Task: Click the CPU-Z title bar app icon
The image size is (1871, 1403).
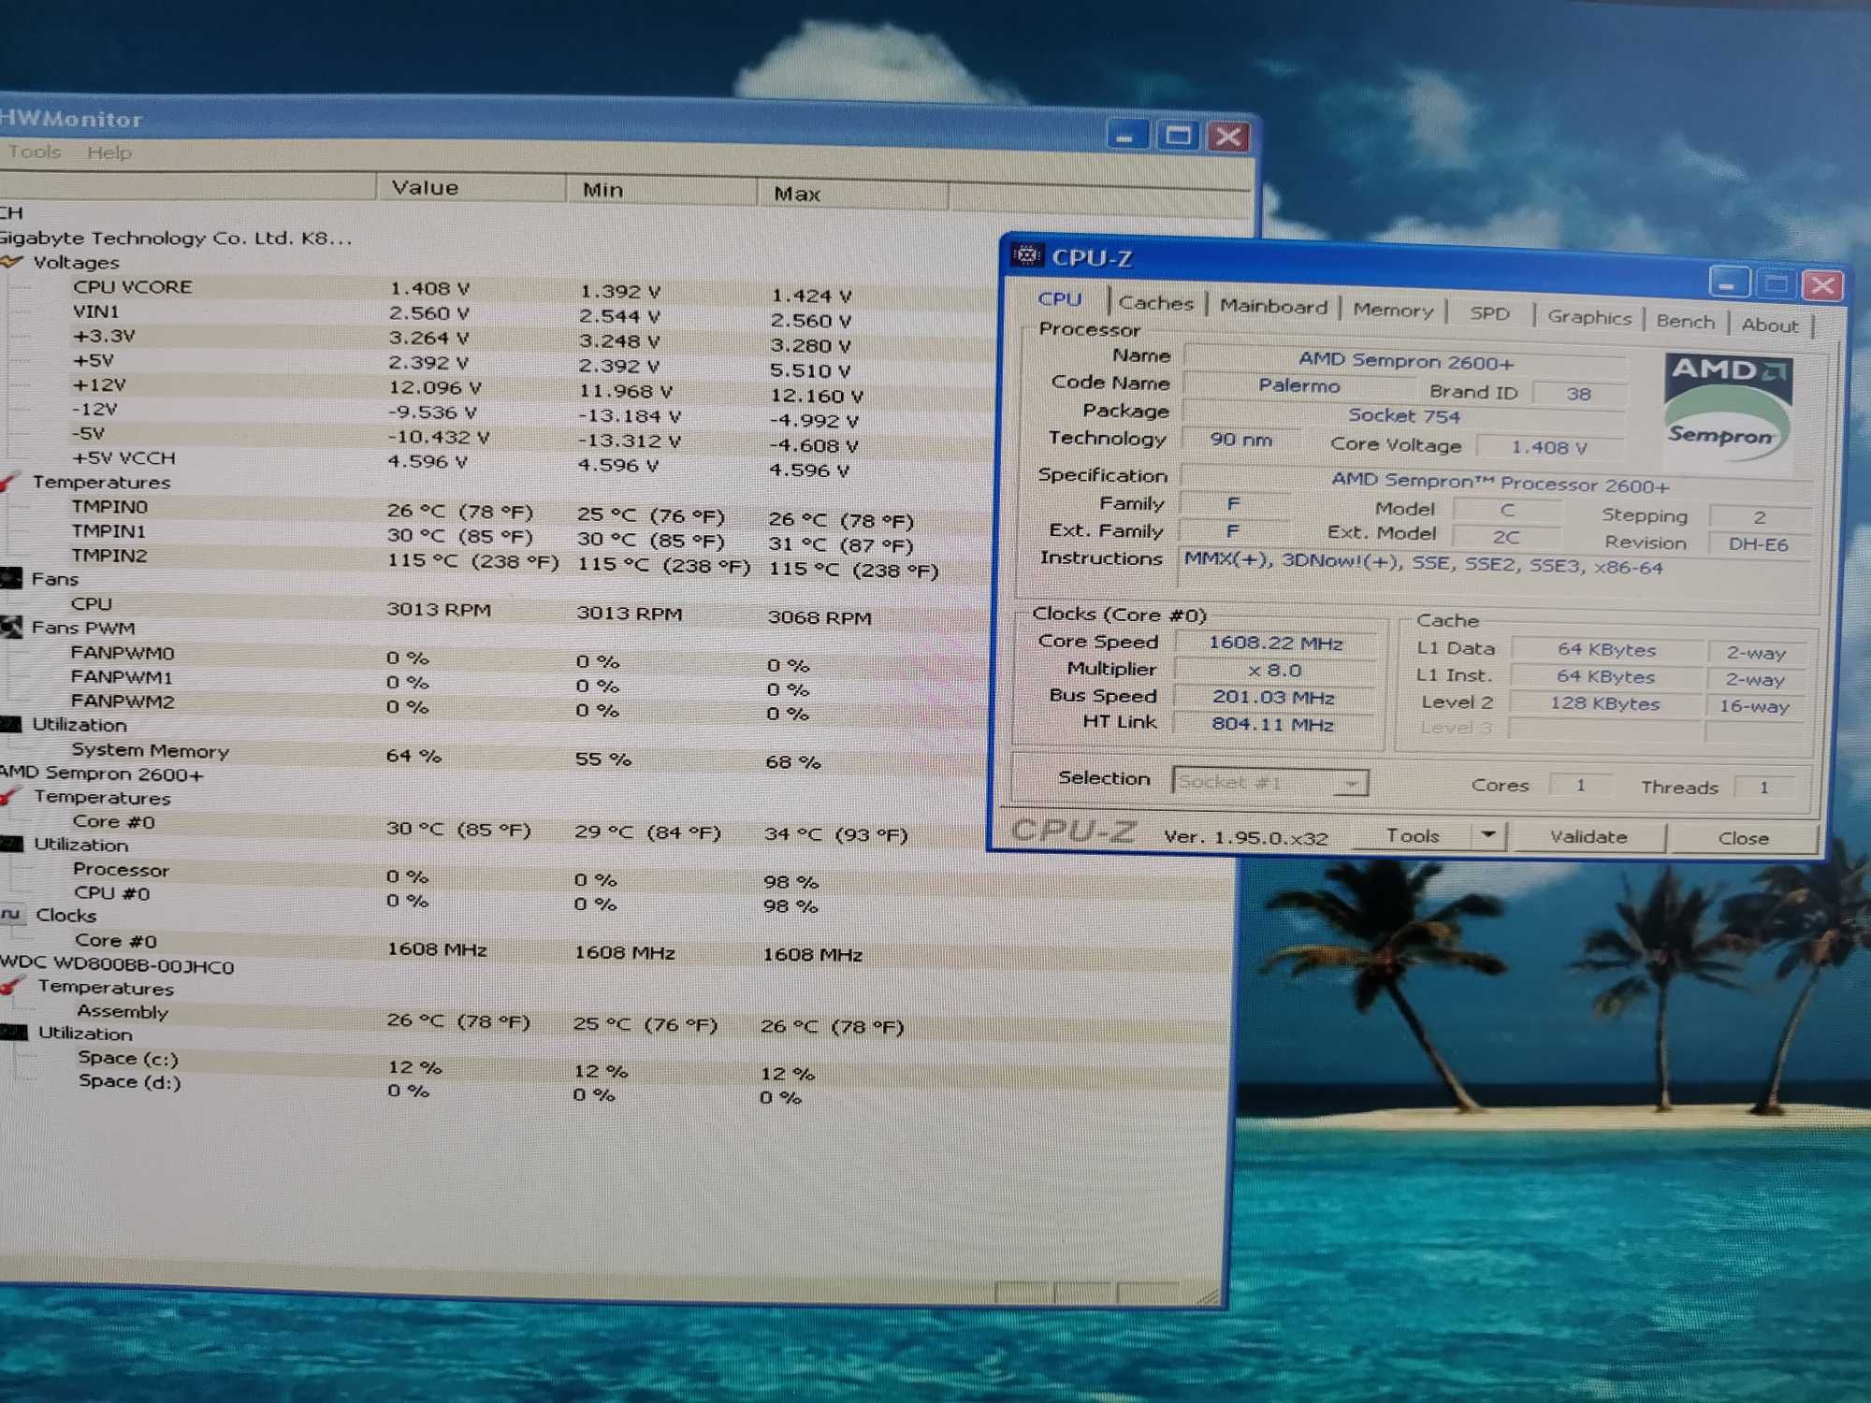Action: click(1027, 255)
